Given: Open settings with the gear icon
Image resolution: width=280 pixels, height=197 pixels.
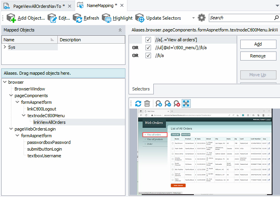Looking at the screenshot, I should tap(202, 18).
